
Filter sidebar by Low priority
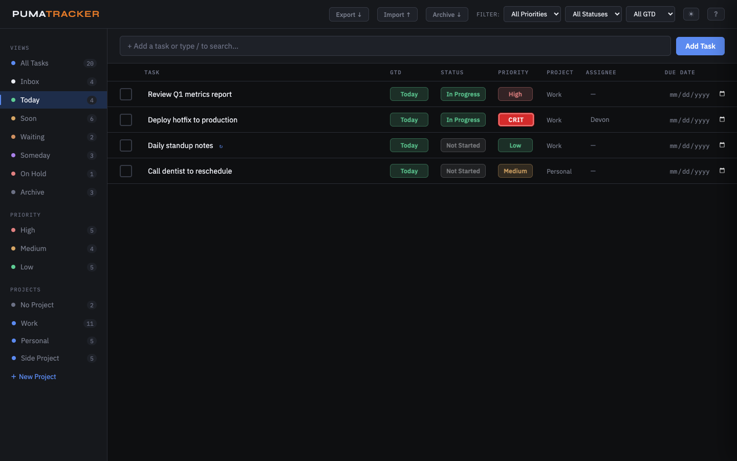[x=53, y=267]
